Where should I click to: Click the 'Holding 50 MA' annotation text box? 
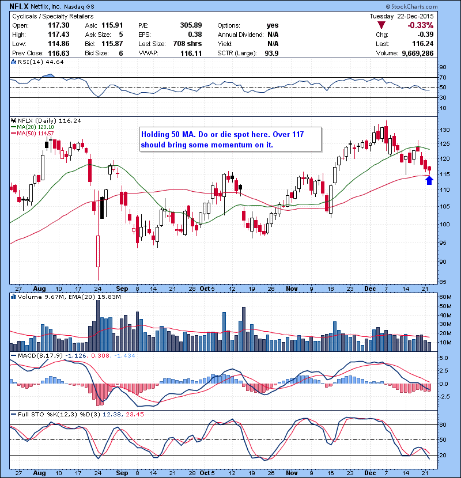pyautogui.click(x=229, y=139)
